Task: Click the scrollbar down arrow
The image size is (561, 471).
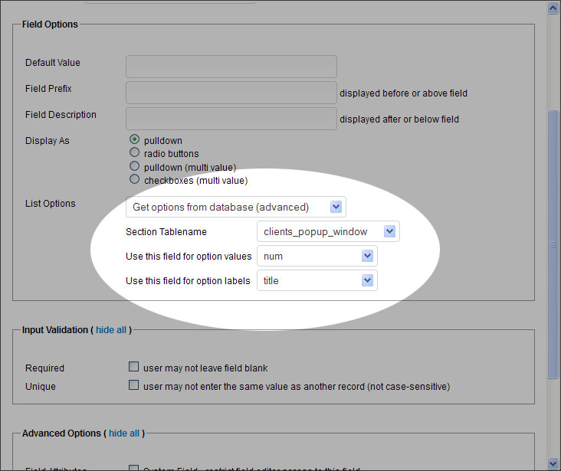Action: point(553,463)
